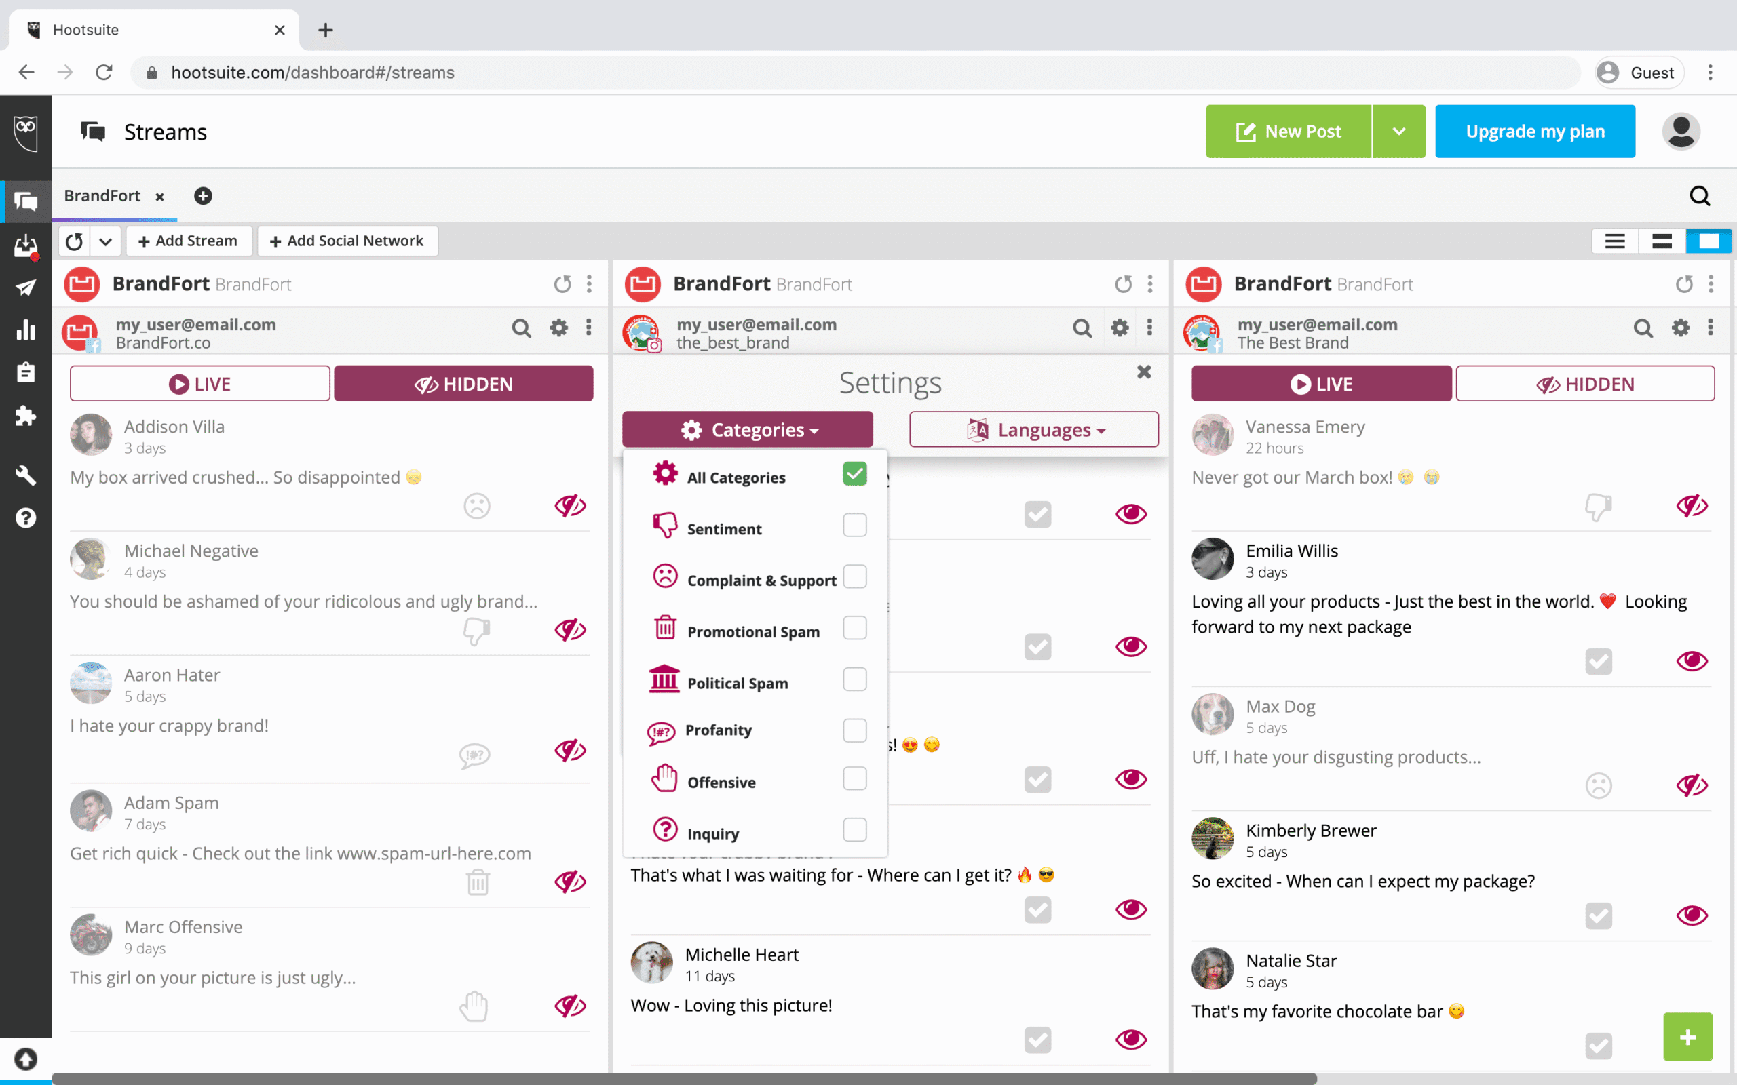1737x1085 pixels.
Task: Click the puzzle piece App Directory icon
Action: [x=26, y=416]
